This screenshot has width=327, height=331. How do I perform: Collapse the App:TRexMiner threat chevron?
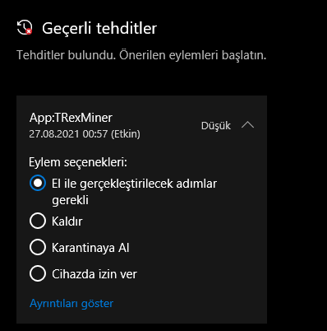248,125
